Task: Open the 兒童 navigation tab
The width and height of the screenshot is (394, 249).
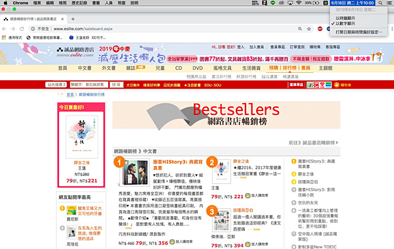Action: 160,68
